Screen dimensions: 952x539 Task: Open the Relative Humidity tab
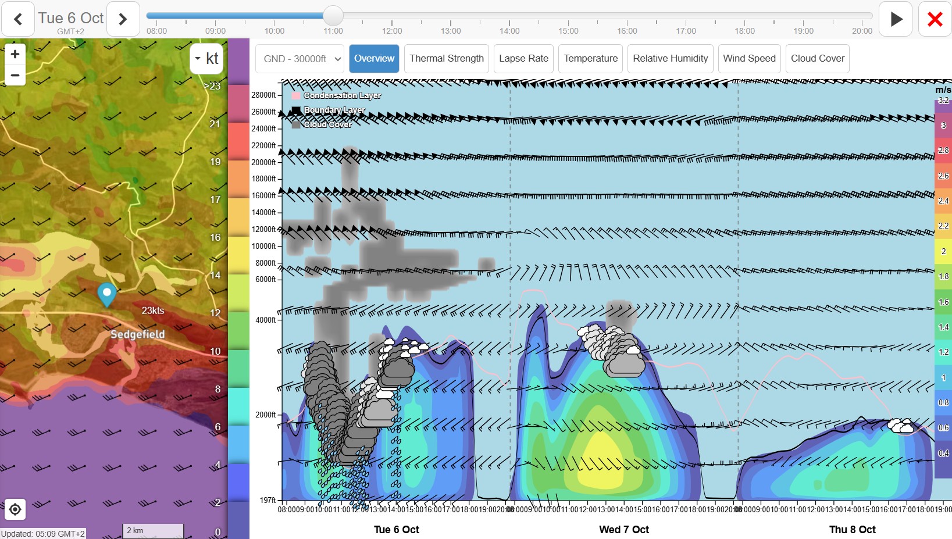coord(670,59)
